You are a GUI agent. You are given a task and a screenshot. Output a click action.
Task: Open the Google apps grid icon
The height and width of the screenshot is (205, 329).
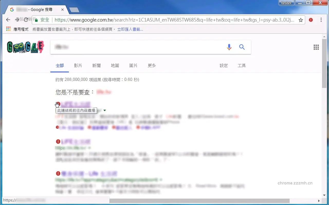(316, 47)
